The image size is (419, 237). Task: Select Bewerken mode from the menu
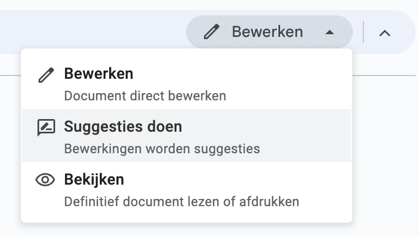coord(186,83)
